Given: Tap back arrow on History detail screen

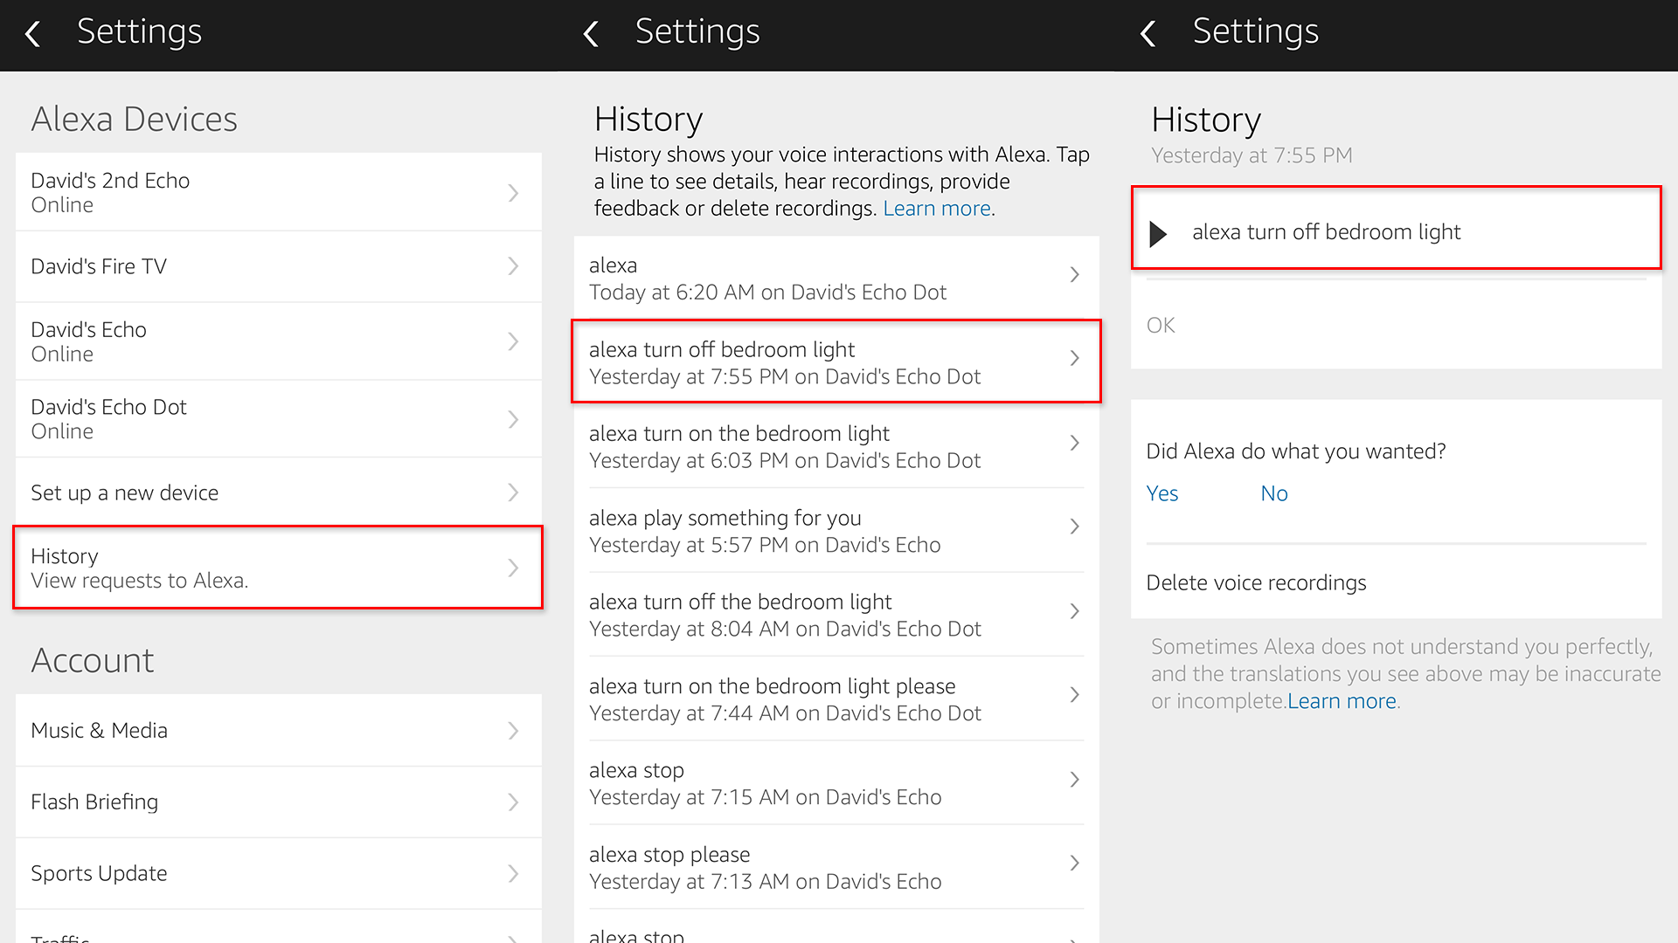Looking at the screenshot, I should click(x=1148, y=34).
